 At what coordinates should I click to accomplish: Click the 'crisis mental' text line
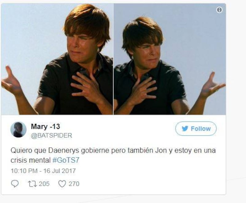tap(30, 160)
